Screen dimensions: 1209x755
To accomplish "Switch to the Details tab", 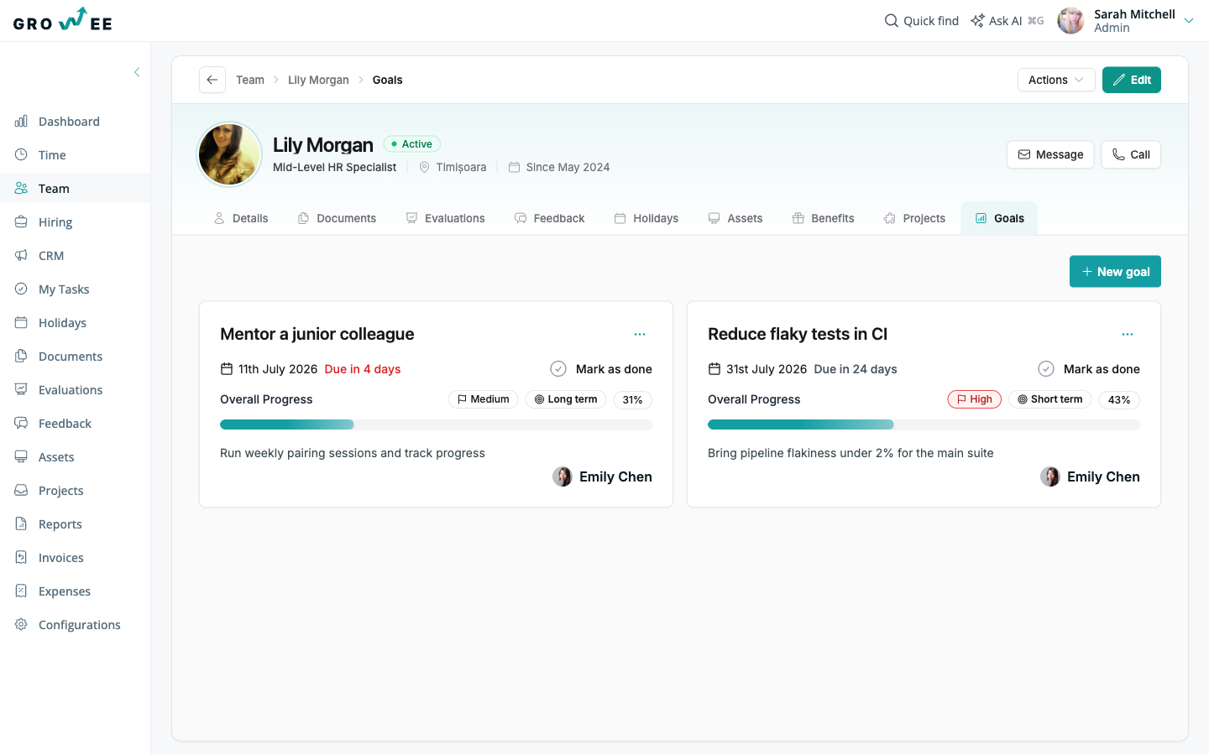I will pos(241,218).
